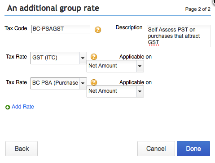
Task: Click the help icon beside Tax Code field
Action: pos(98,30)
